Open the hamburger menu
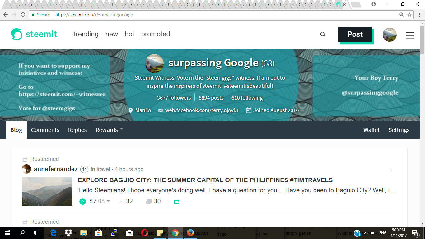 (410, 35)
